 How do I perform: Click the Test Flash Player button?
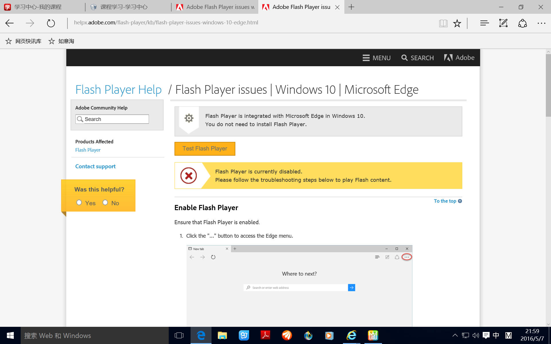point(205,149)
